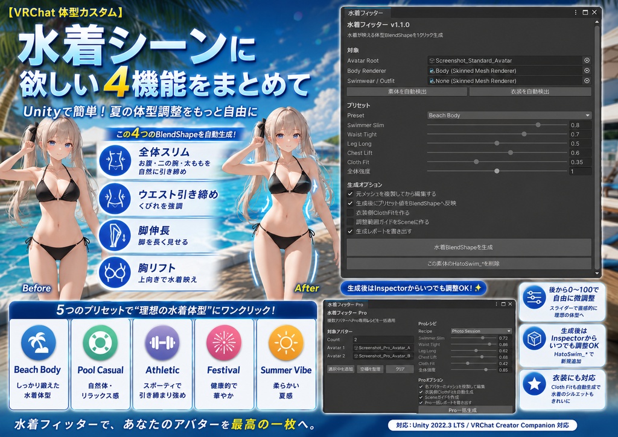Viewport: 618px width, 437px height.
Task: Open object picker for Body Renderer field
Action: pos(587,71)
